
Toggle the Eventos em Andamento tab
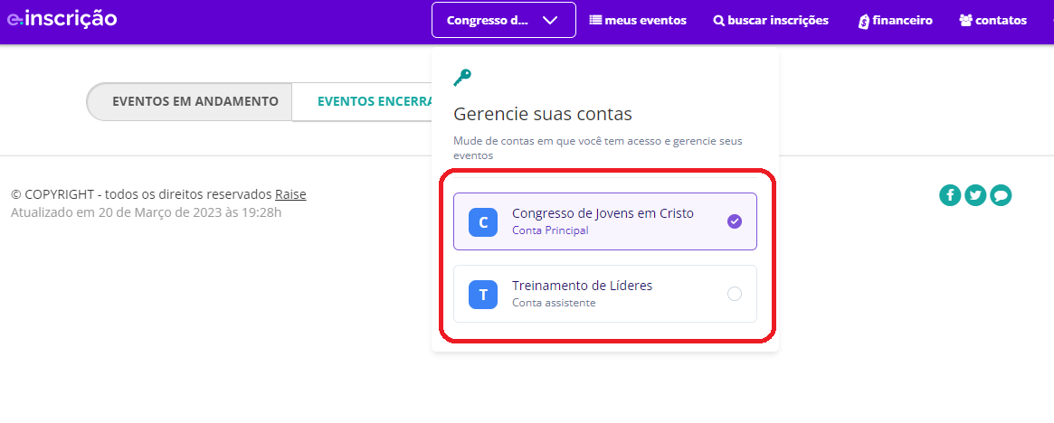pyautogui.click(x=195, y=101)
